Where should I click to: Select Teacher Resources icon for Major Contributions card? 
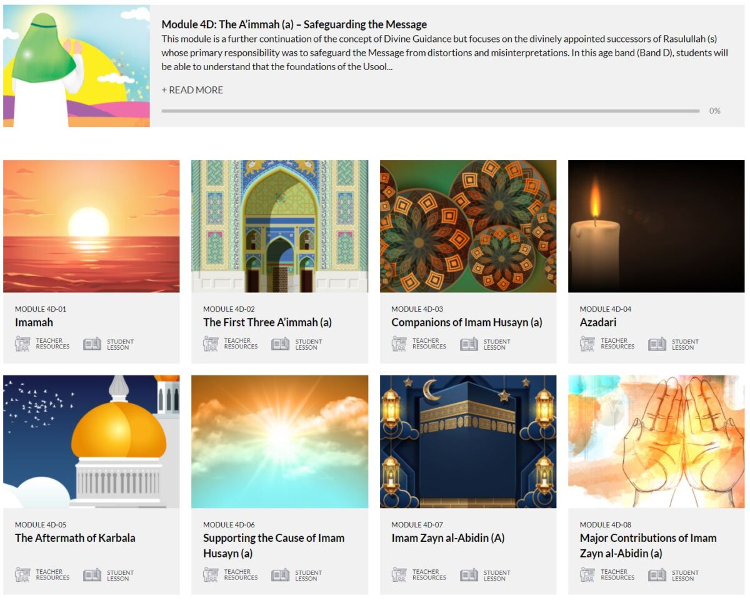click(587, 574)
